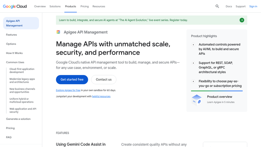Jump to Features in sidebar
This screenshot has width=261, height=147.
[x=11, y=35]
